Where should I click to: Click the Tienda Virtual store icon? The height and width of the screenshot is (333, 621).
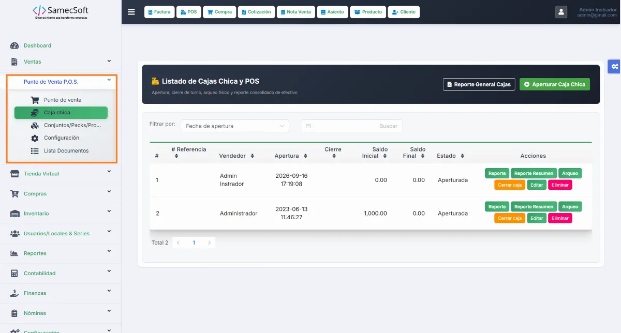pyautogui.click(x=14, y=174)
